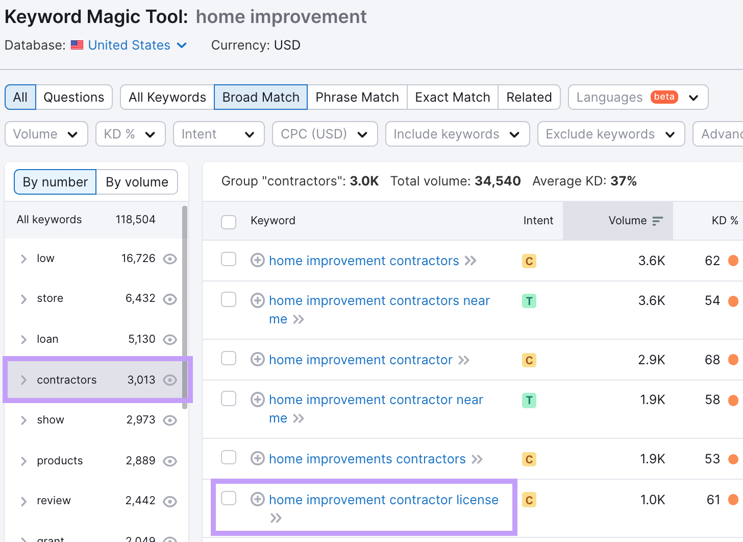Click the KD difficulty dot for keyword with 62
This screenshot has width=743, height=542.
tap(733, 261)
